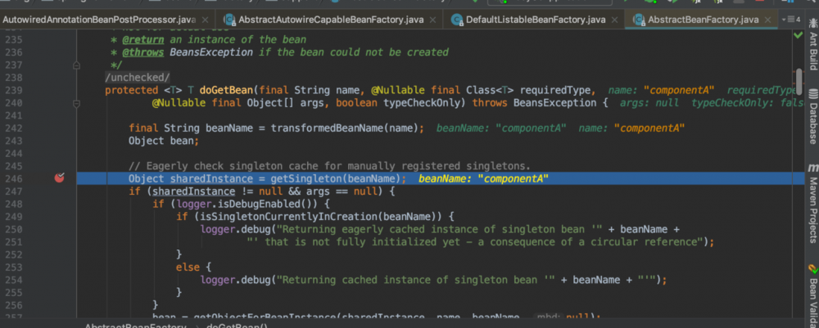Click line number 246 in the gutter
The height and width of the screenshot is (328, 819).
14,179
